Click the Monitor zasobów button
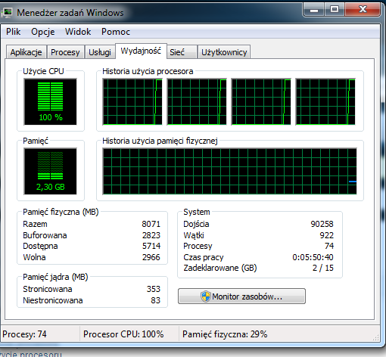The height and width of the screenshot is (357, 386). point(241,296)
